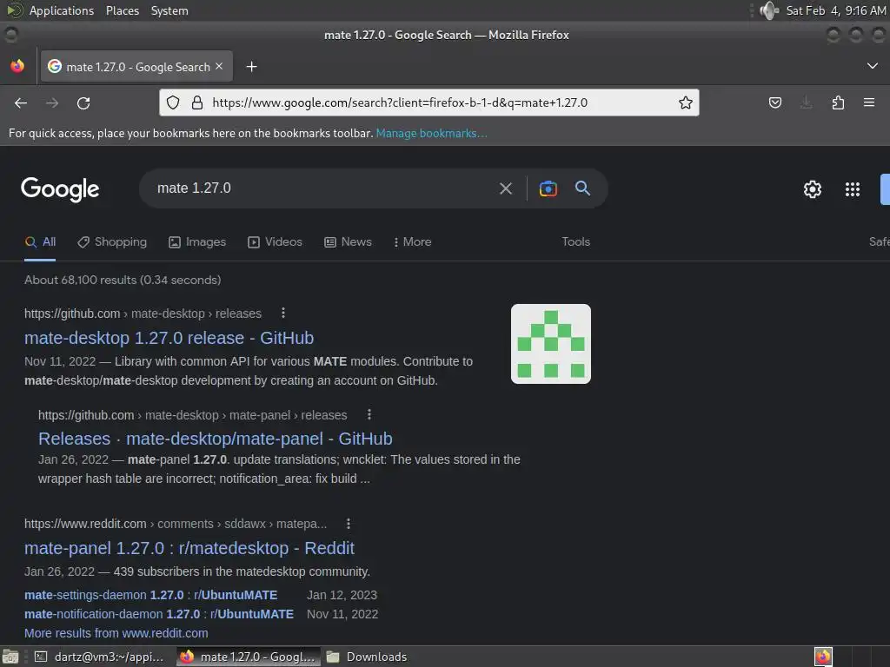Show desktop icon in bottom panel

[x=10, y=657]
